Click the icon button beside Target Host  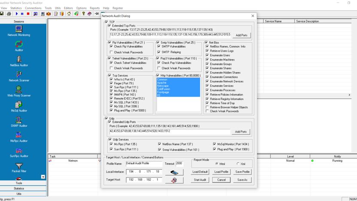click(174, 180)
